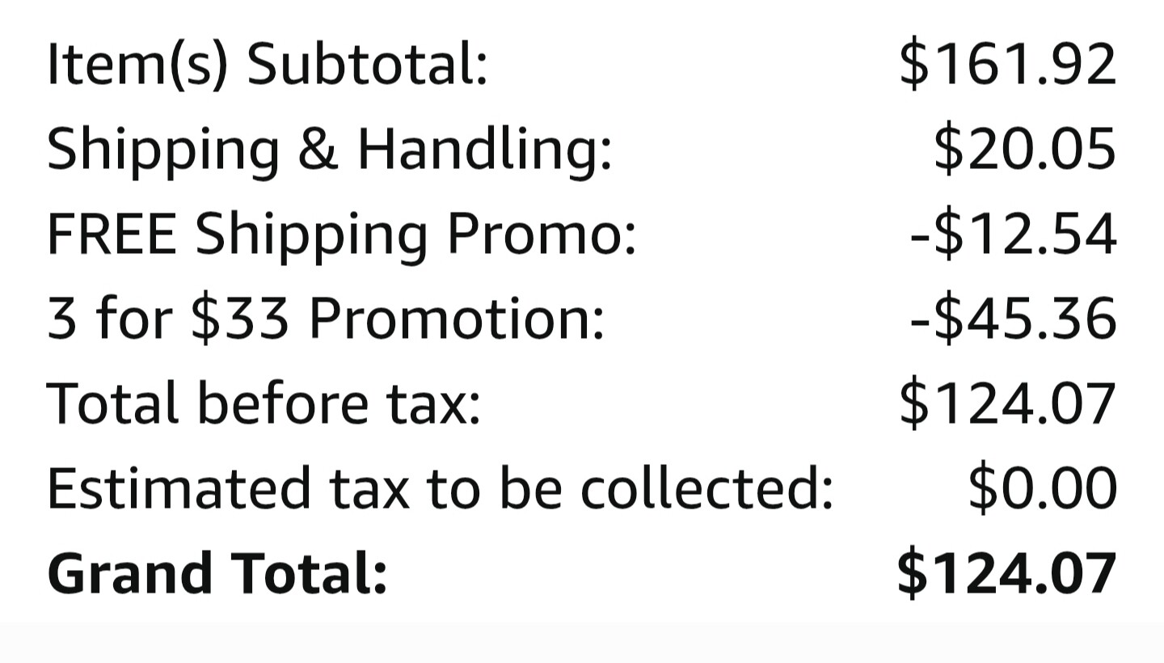Click the FREE Shipping Promo label
1164x663 pixels.
point(342,234)
